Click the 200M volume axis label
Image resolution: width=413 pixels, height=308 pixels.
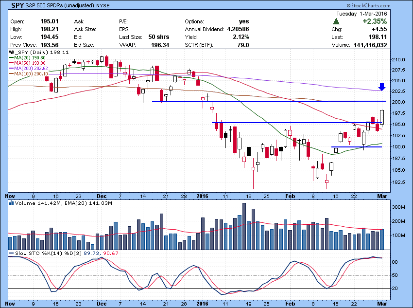[x=398, y=221]
